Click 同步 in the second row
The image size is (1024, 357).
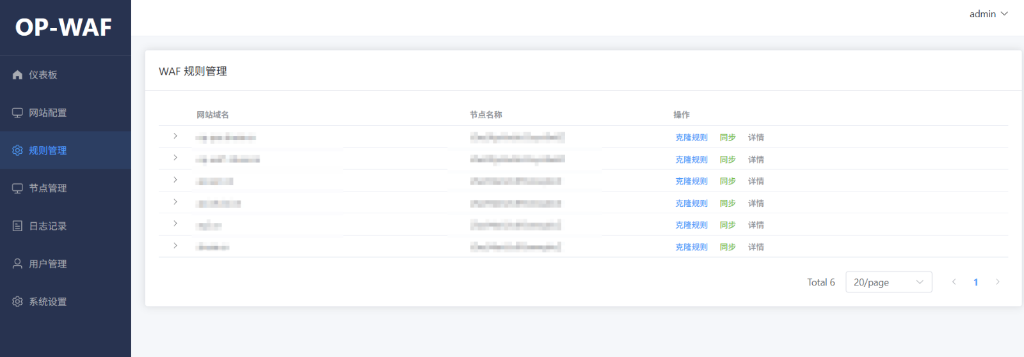(x=728, y=160)
